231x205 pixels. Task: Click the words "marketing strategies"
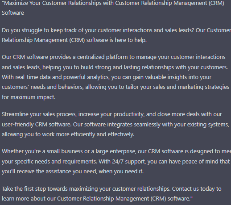(203, 87)
